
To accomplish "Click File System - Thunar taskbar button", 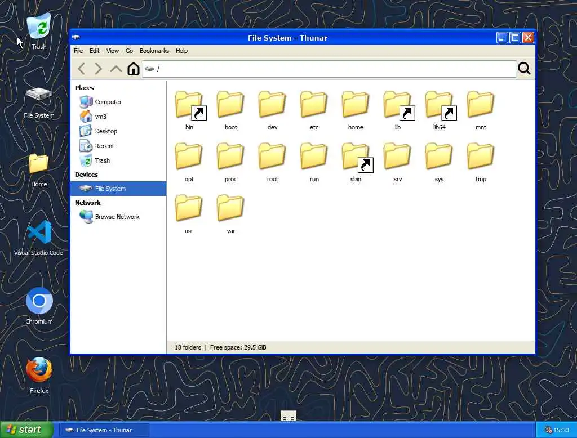I will point(104,430).
